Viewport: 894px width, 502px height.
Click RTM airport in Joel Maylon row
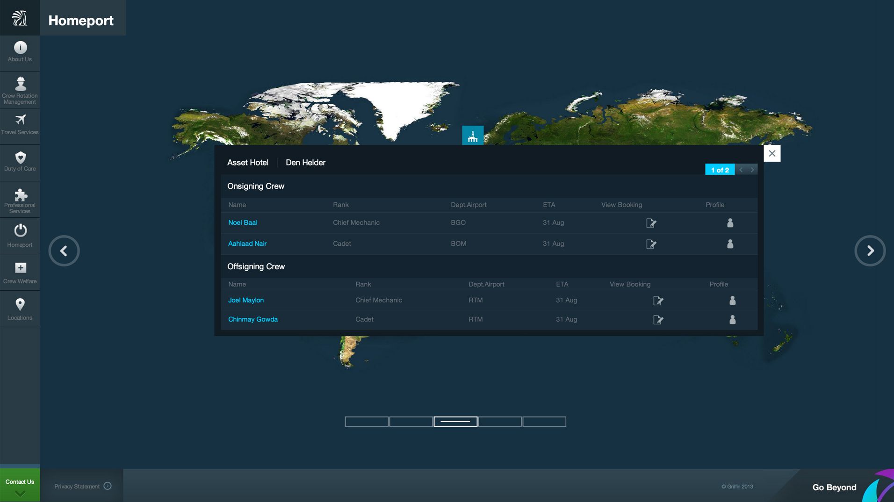[x=476, y=300]
